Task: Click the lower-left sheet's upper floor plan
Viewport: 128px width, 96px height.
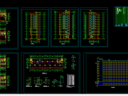Action: 5,62
